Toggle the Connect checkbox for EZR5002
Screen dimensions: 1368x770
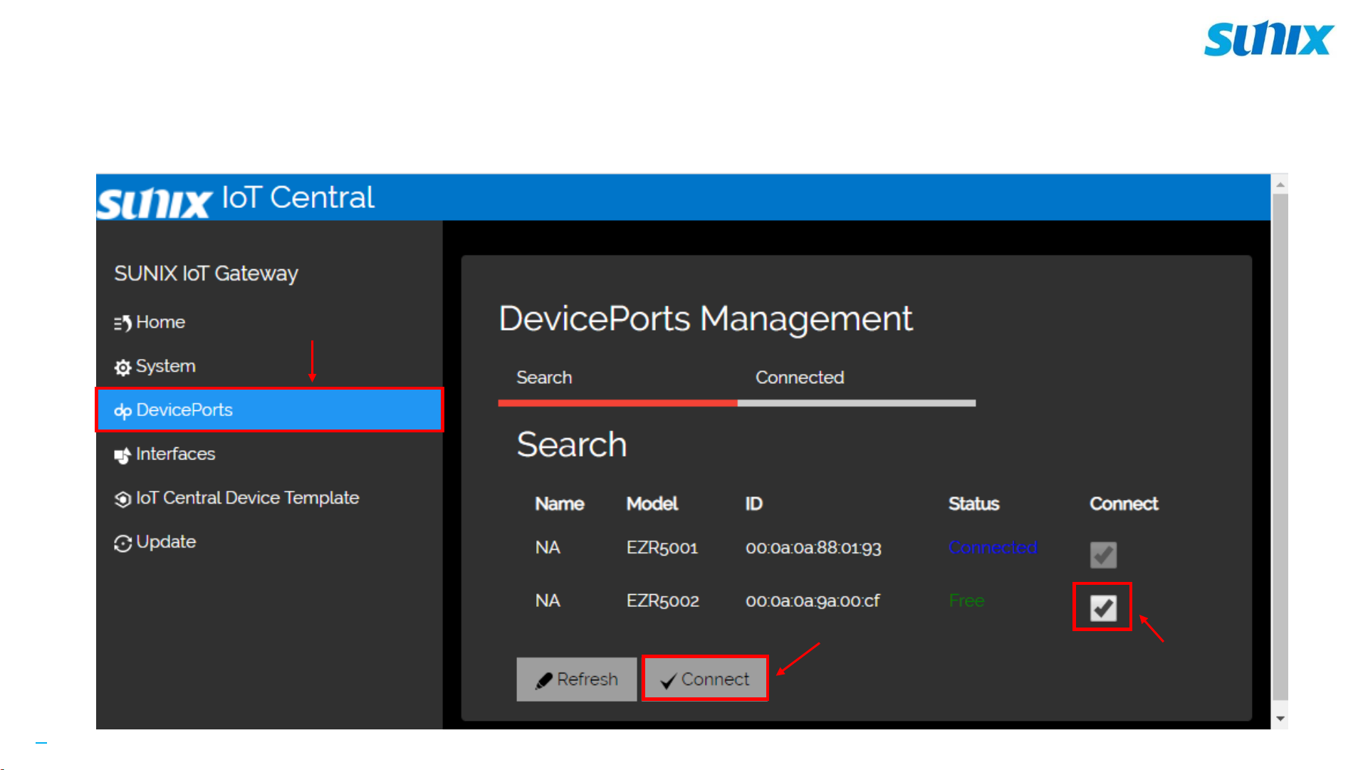(1102, 608)
